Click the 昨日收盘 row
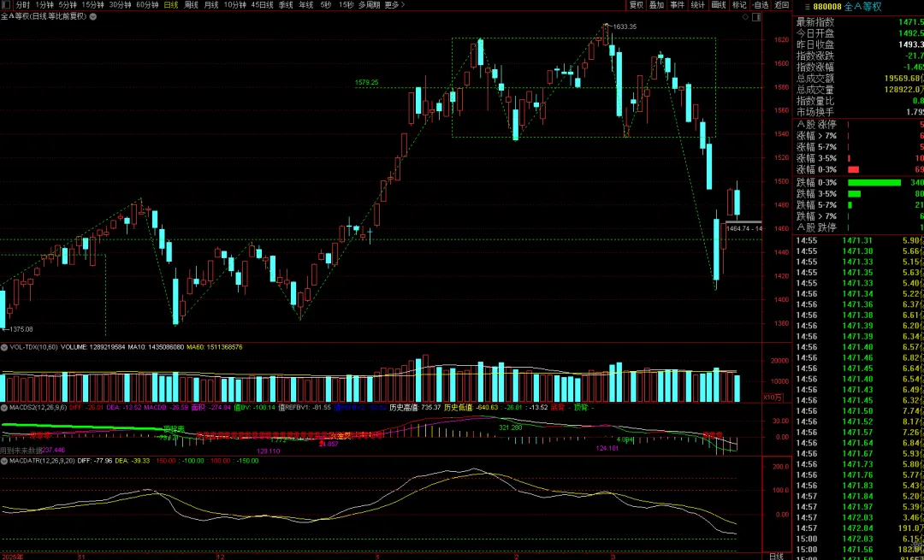The height and width of the screenshot is (560, 924). (x=859, y=44)
